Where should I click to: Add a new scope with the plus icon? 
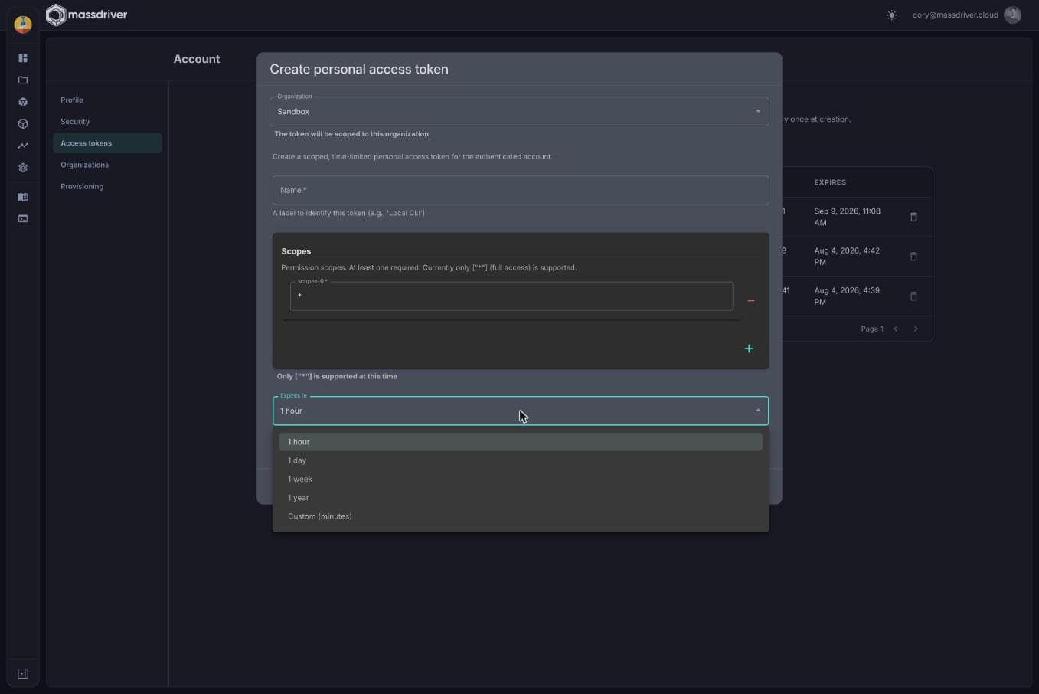coord(749,349)
